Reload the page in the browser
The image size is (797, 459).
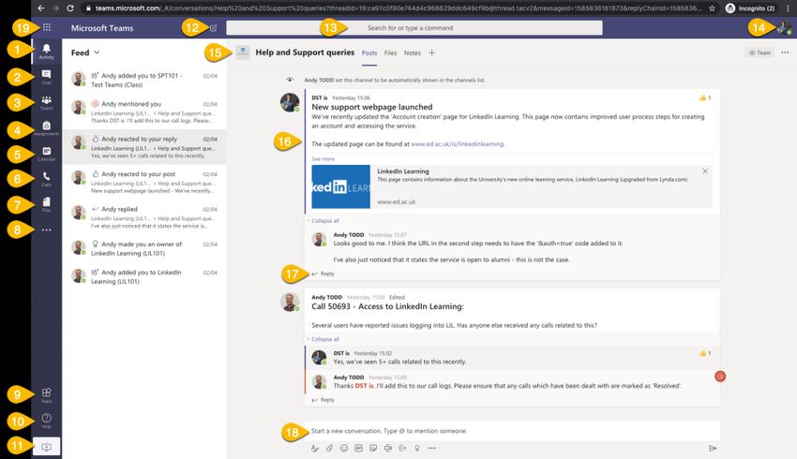click(x=70, y=8)
